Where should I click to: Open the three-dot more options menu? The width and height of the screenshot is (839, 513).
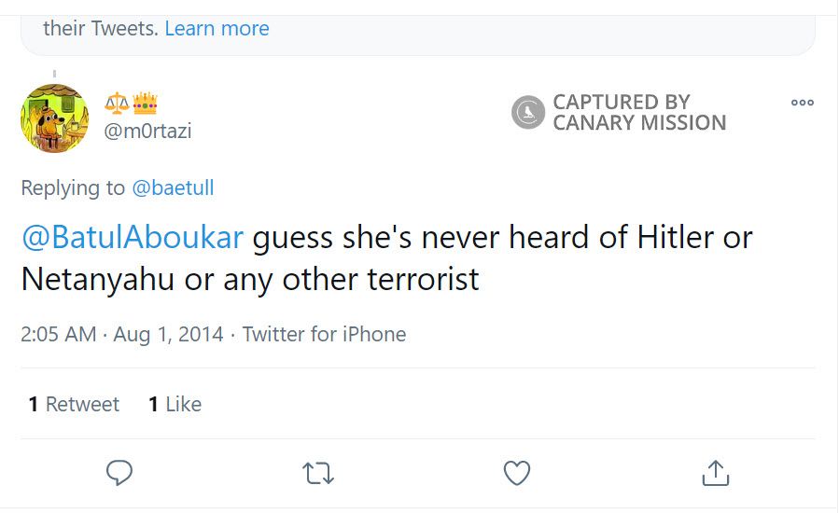coord(802,103)
